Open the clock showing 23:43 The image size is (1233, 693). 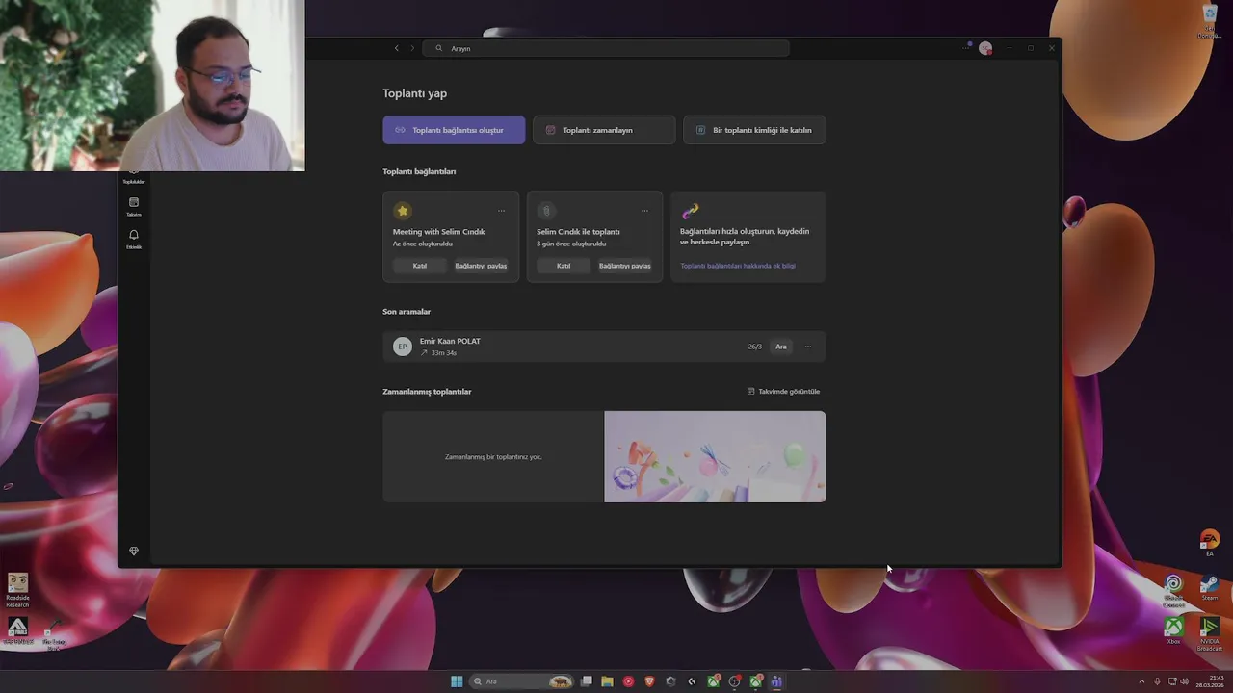[1210, 681]
